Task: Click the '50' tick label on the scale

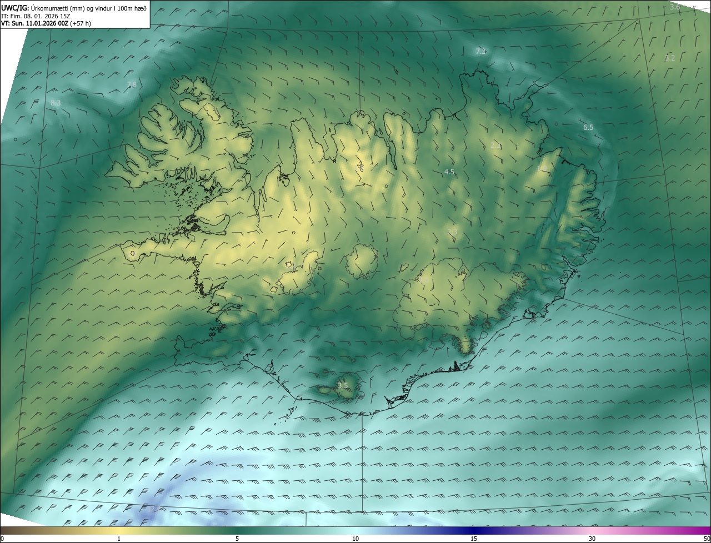Action: point(707,539)
